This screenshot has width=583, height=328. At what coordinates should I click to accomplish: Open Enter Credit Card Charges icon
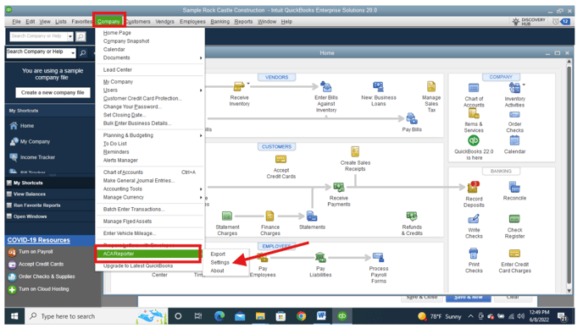pos(514,254)
